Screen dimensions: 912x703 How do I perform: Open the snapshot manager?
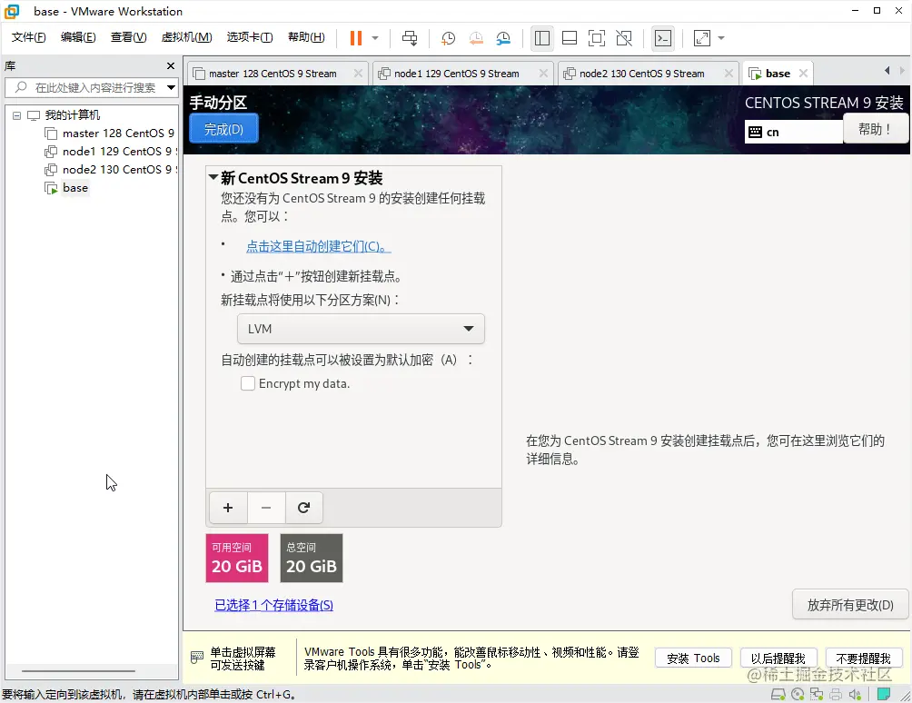coord(504,38)
